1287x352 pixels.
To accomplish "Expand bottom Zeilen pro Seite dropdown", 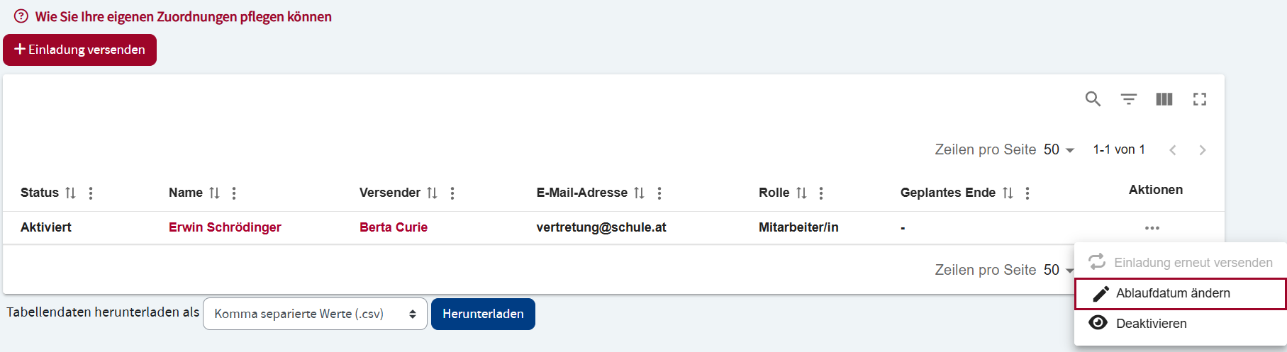I will coord(1058,271).
